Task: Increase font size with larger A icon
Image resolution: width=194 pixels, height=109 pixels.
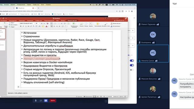Action: tap(42, 23)
